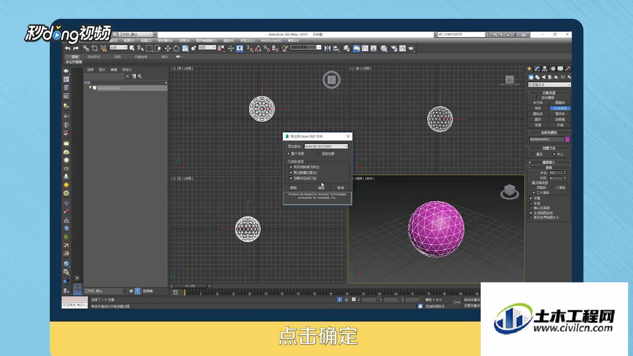Click the light bulb icon beside GeoSphere001
633x356 pixels.
(90, 88)
